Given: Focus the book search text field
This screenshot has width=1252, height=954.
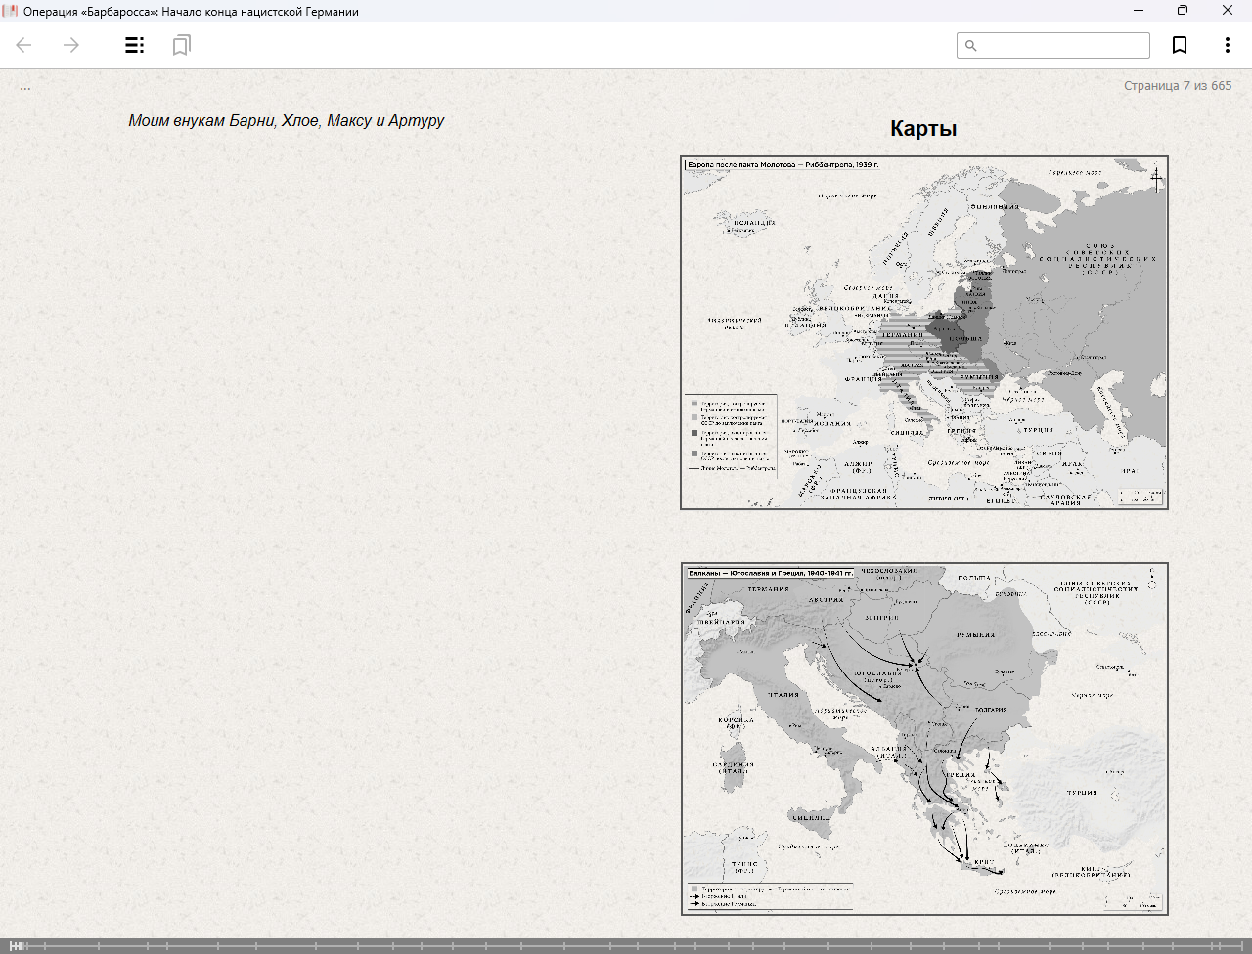Looking at the screenshot, I should pos(1061,46).
